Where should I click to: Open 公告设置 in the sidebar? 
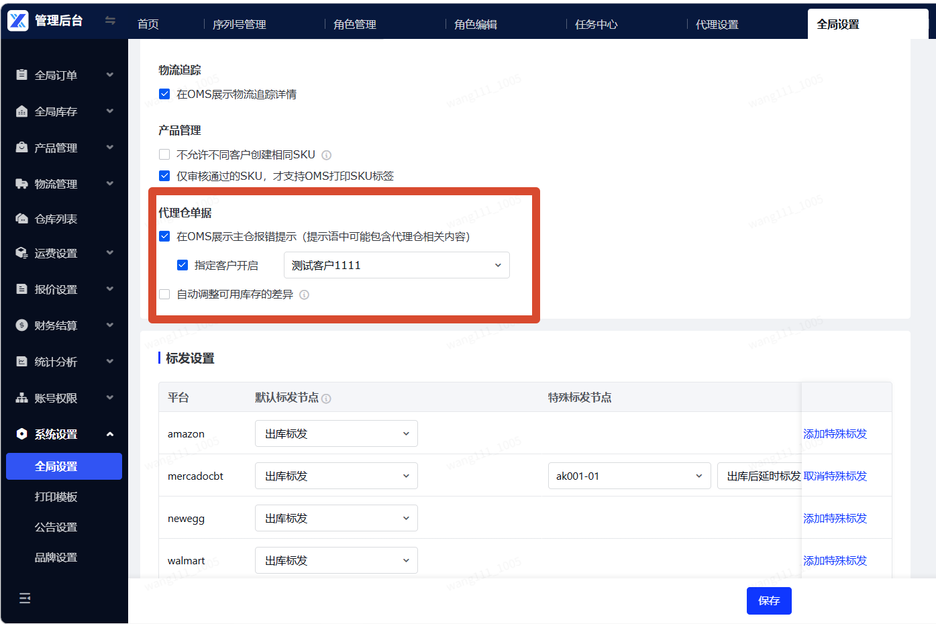coord(56,527)
